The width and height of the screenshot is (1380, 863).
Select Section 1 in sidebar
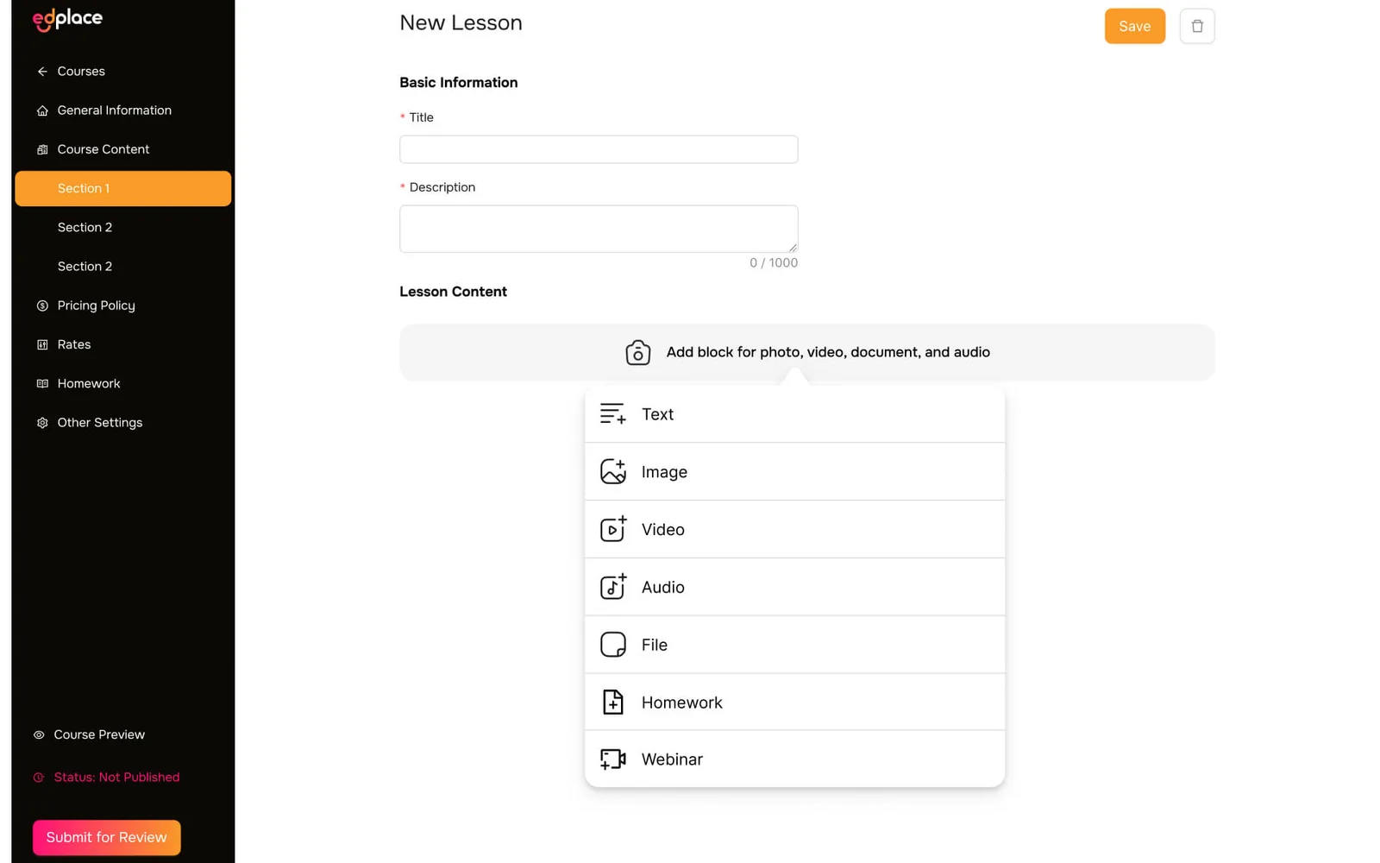pos(122,188)
